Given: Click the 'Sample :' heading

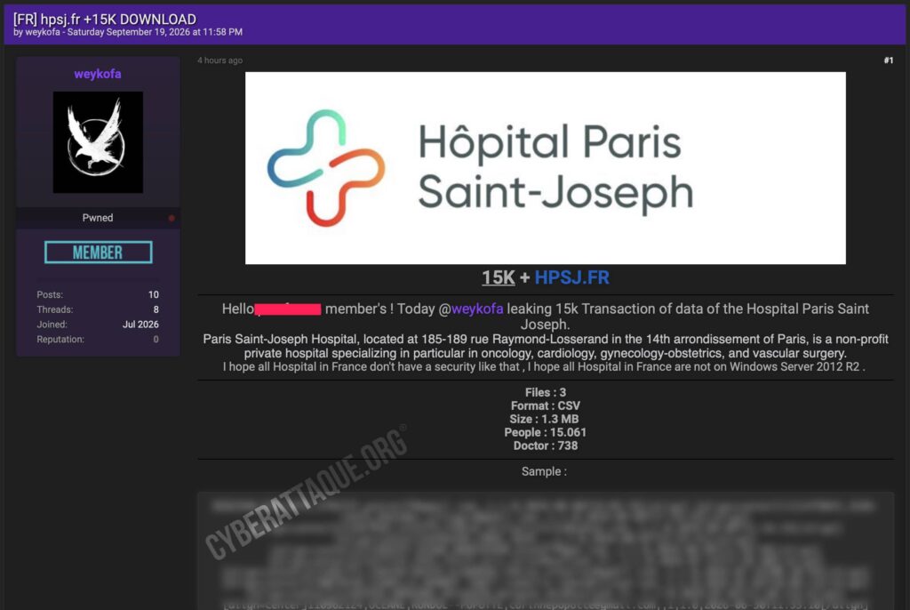Looking at the screenshot, I should (544, 472).
